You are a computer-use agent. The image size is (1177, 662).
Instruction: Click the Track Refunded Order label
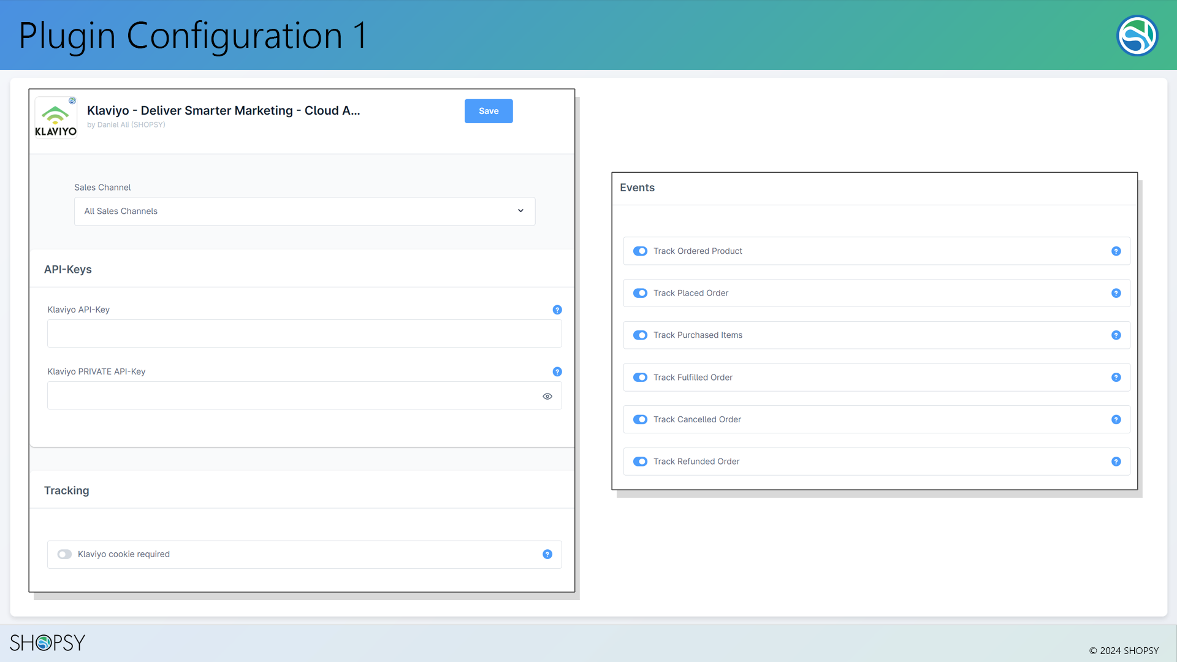696,462
